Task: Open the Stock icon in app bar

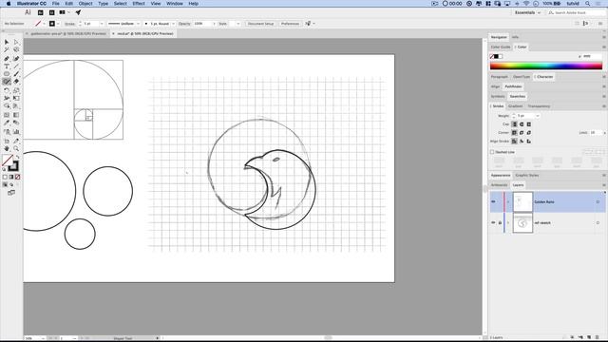Action: click(x=51, y=12)
